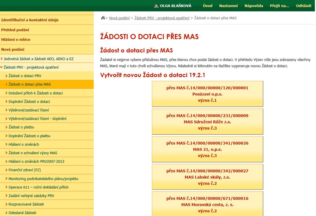Screen dimensions: 316x216
Task: Open Nastavení in the top bar
Action: [228, 6]
